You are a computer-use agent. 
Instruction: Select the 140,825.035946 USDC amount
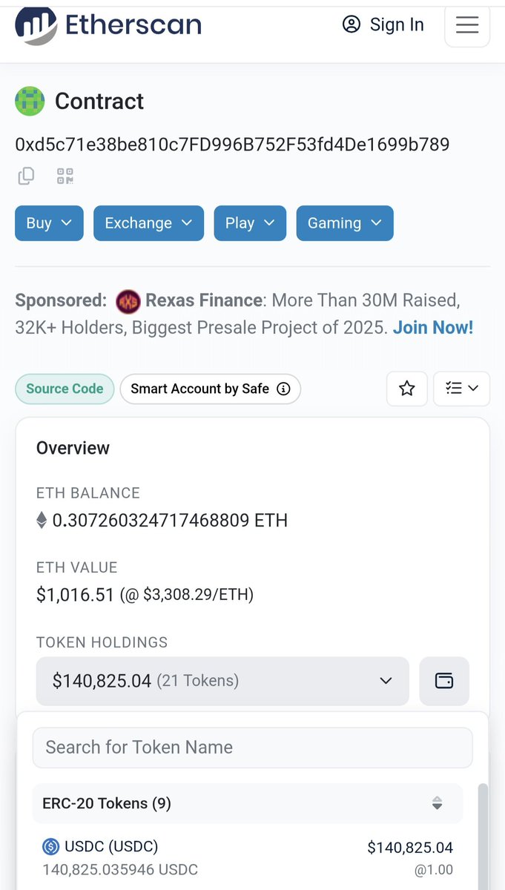(x=120, y=869)
